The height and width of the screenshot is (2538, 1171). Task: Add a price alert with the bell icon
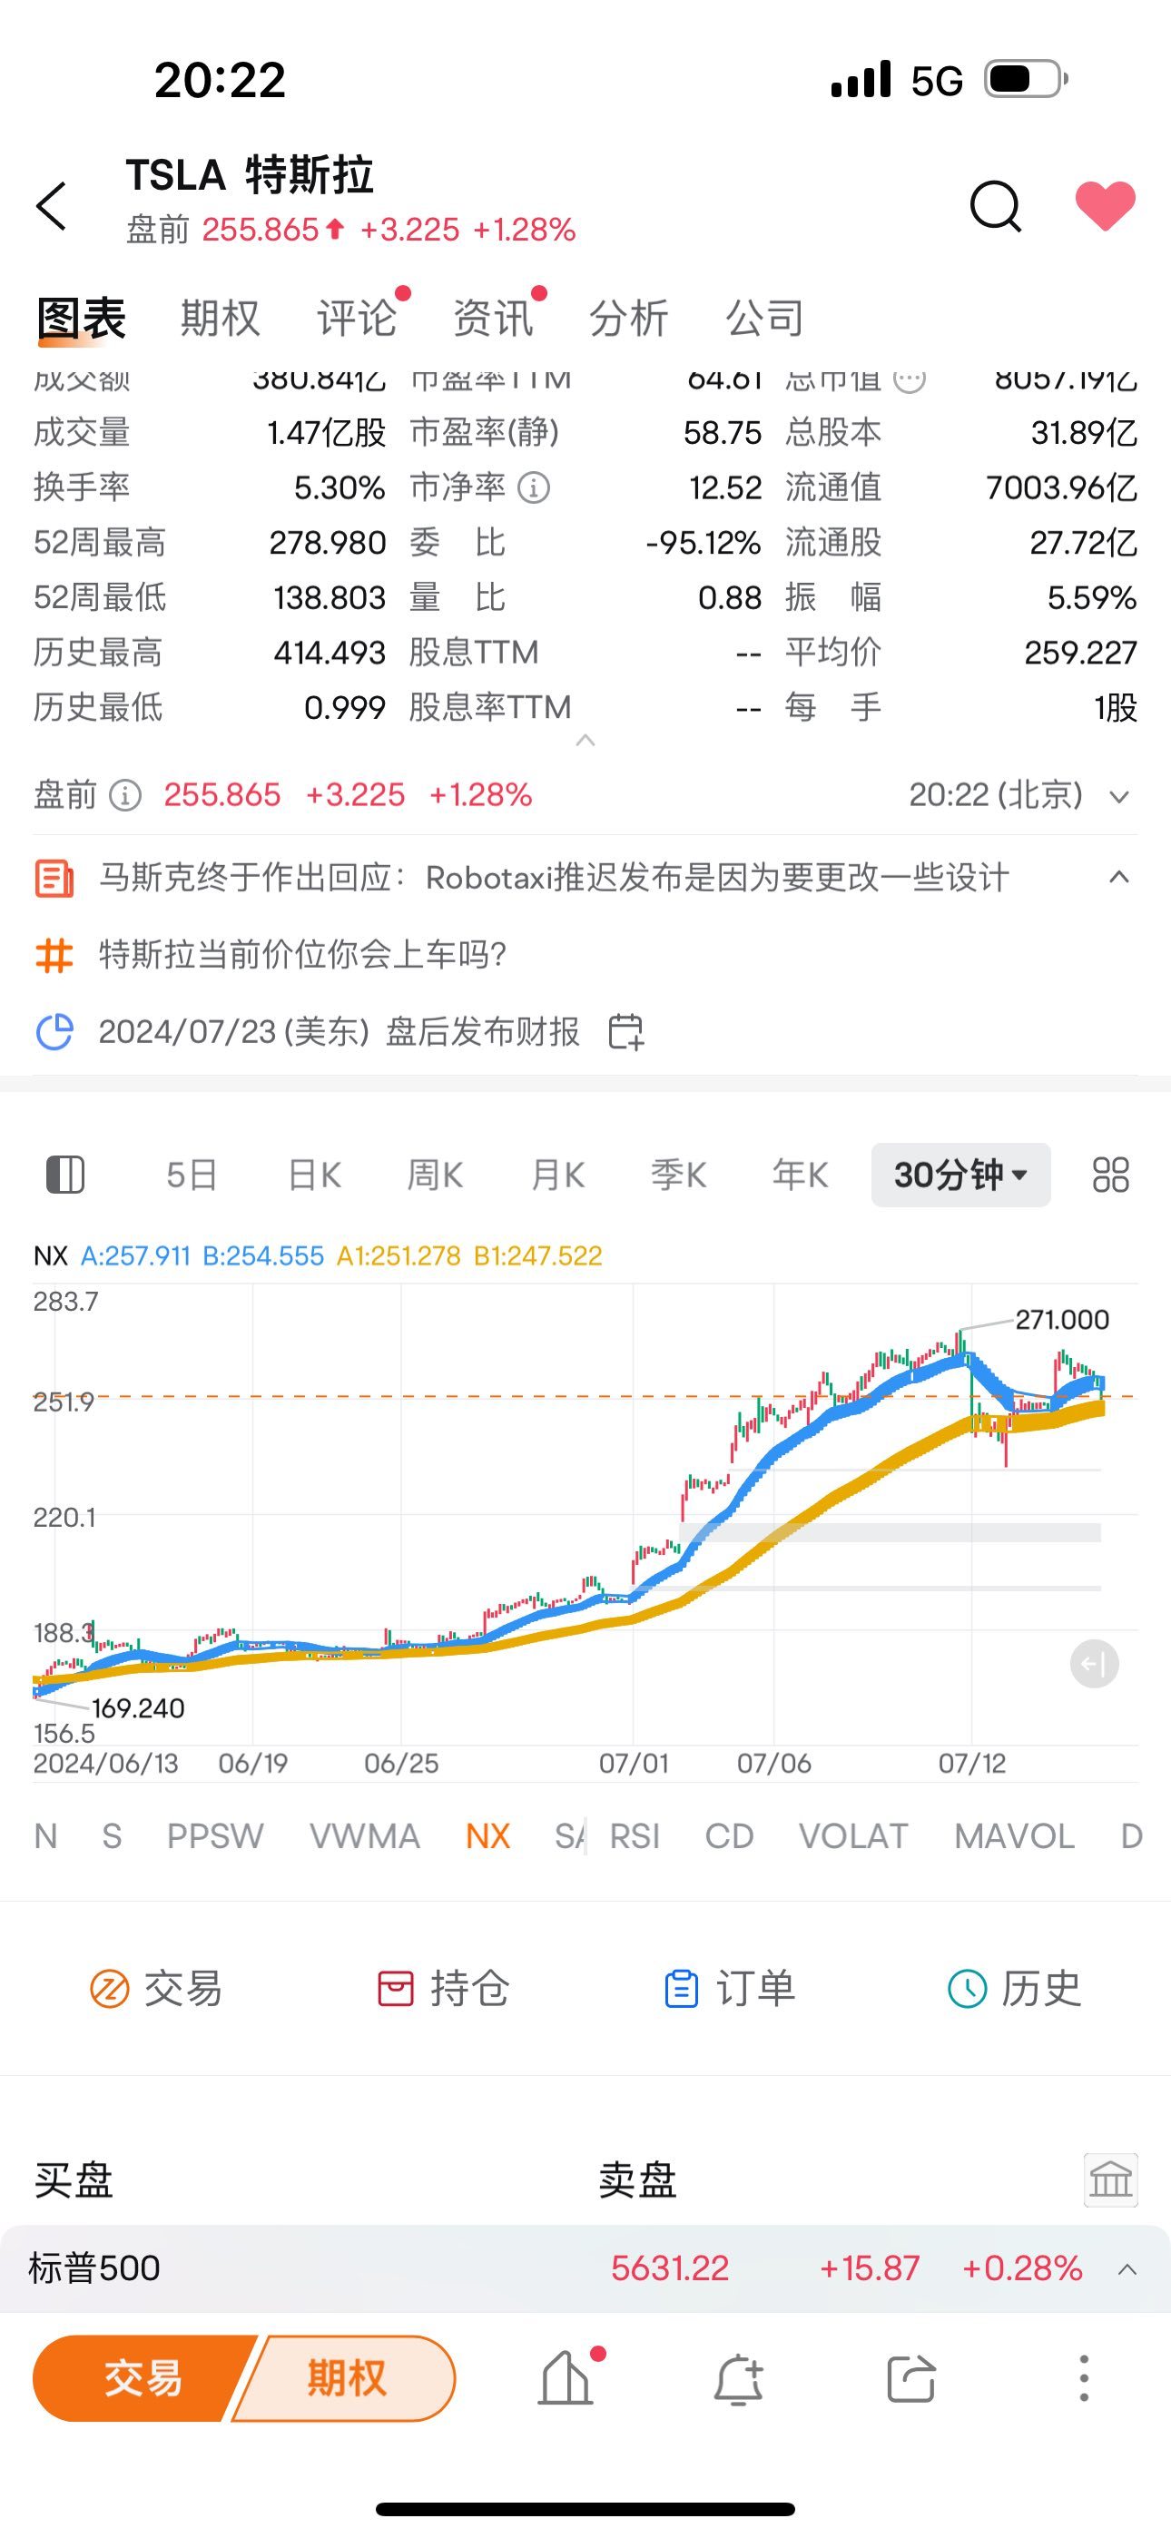(x=737, y=2380)
